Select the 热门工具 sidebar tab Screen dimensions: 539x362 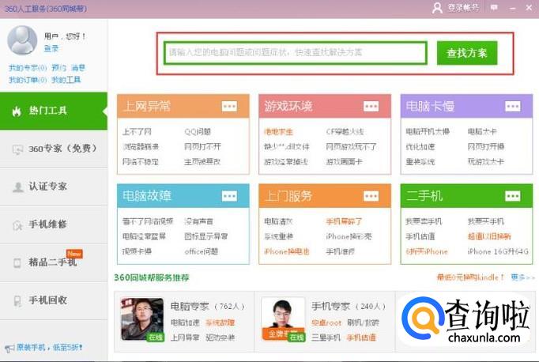tap(54, 111)
